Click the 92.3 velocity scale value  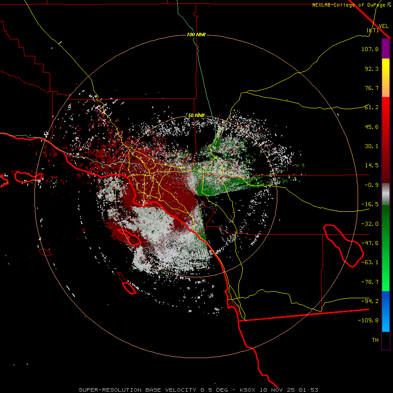click(x=372, y=69)
